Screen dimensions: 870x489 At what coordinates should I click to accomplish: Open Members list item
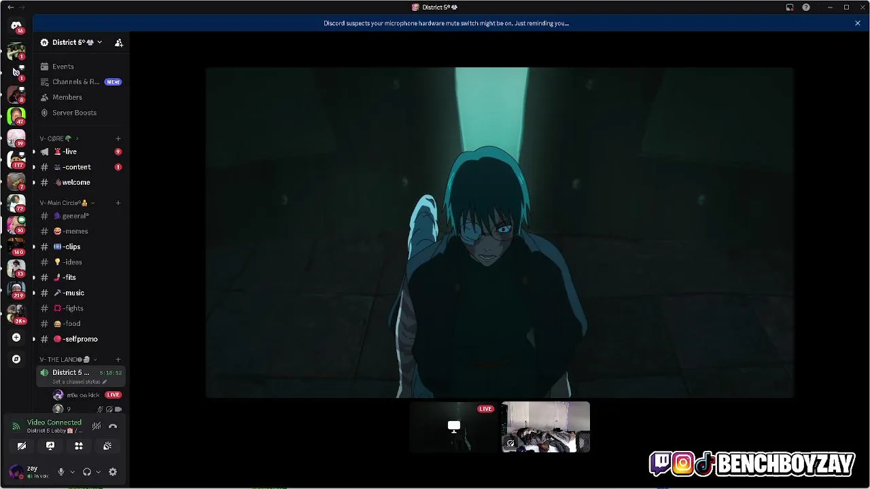(80, 97)
